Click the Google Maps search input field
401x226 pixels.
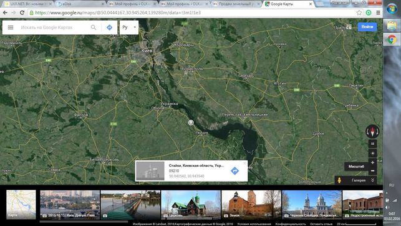pyautogui.click(x=54, y=27)
